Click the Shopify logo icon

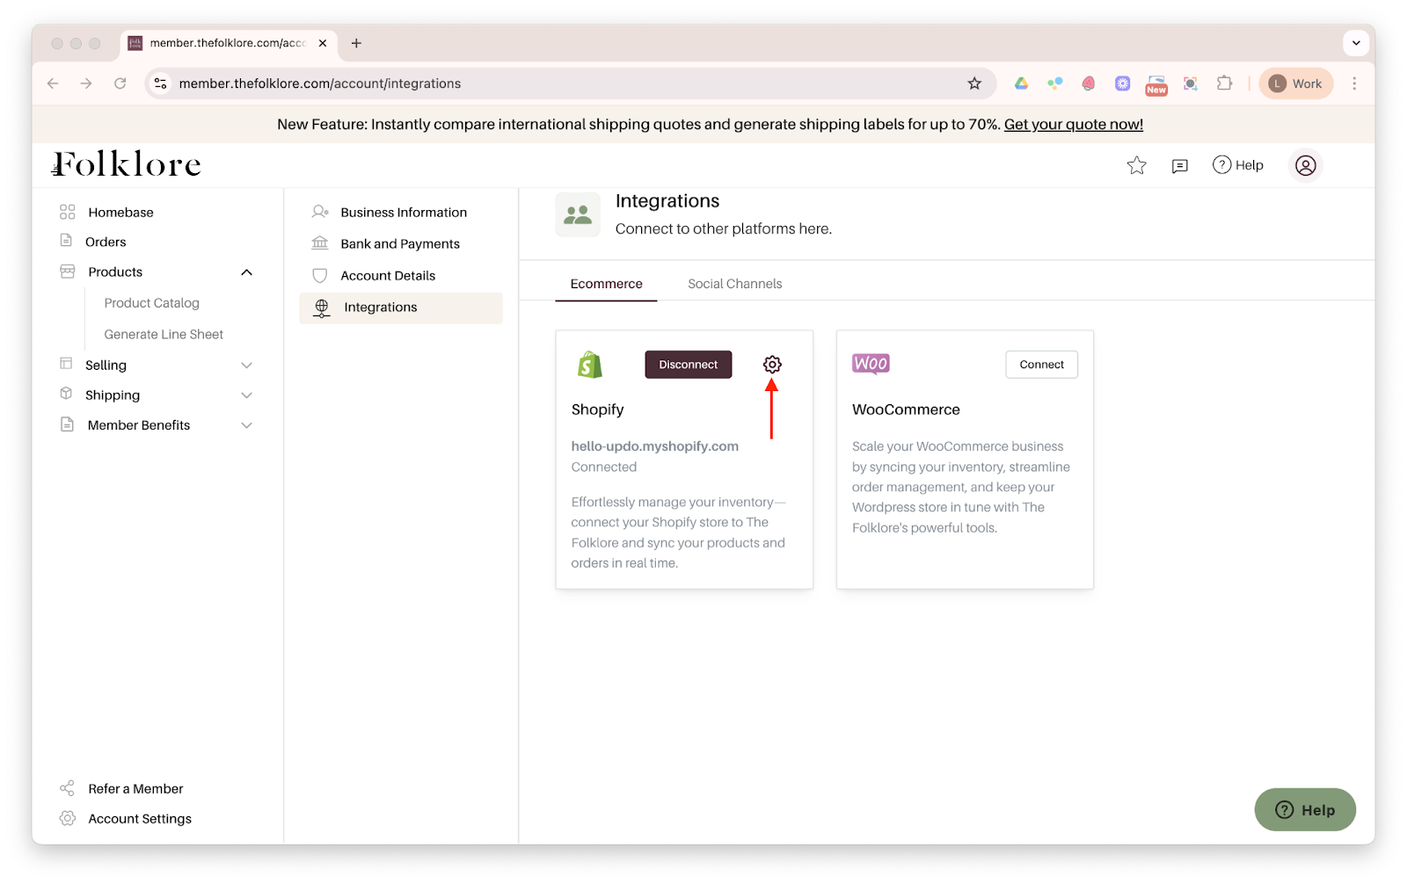point(590,365)
